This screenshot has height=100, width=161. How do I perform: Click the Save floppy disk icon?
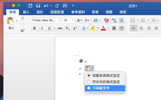coord(38,6)
